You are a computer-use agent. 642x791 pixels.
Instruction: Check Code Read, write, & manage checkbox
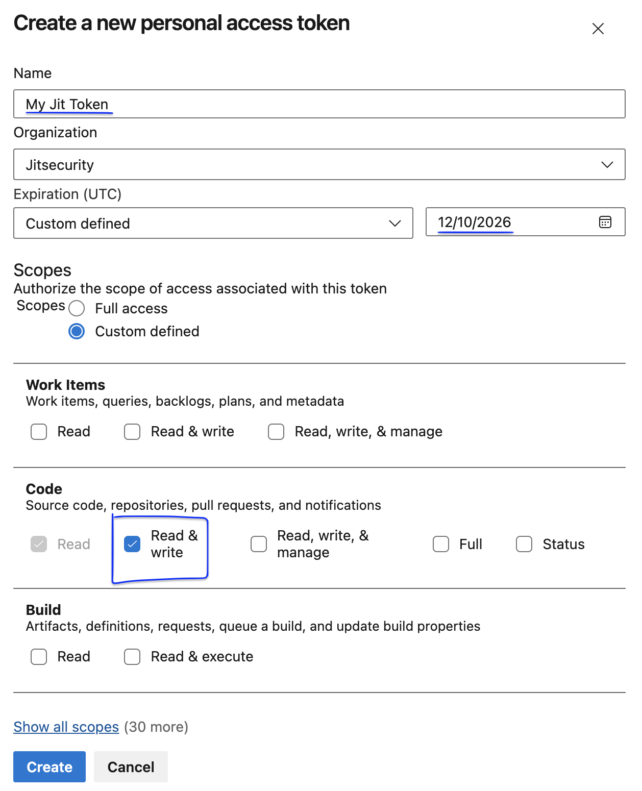[259, 544]
